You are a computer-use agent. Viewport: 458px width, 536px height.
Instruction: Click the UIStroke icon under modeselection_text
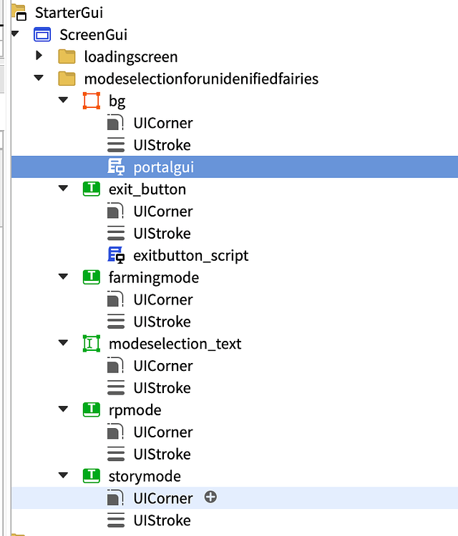[116, 387]
